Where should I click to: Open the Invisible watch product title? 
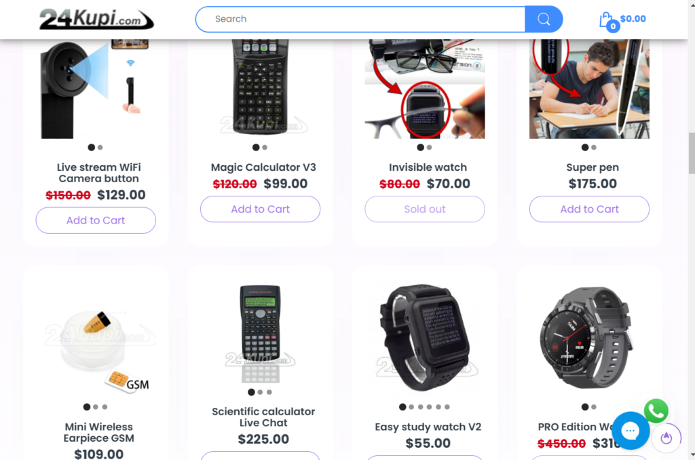point(428,167)
